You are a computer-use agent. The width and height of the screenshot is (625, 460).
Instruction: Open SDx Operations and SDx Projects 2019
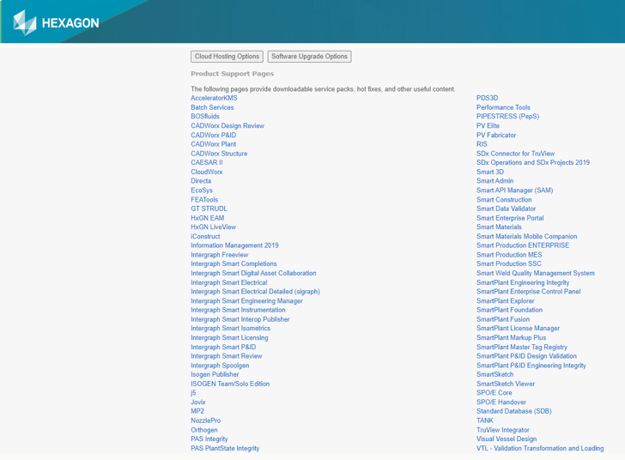[x=533, y=163]
